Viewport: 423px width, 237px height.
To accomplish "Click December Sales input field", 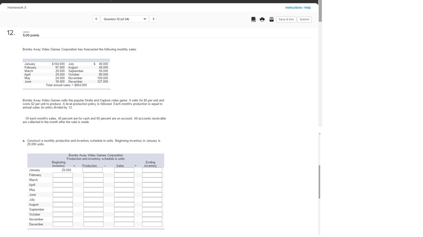I will point(124,224).
